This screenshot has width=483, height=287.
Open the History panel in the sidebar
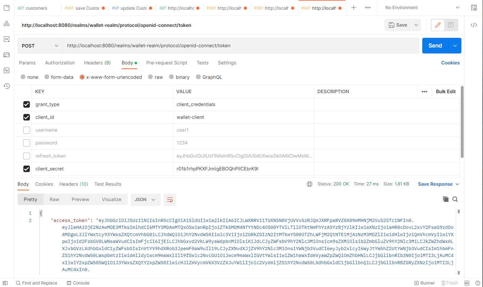pyautogui.click(x=7, y=86)
